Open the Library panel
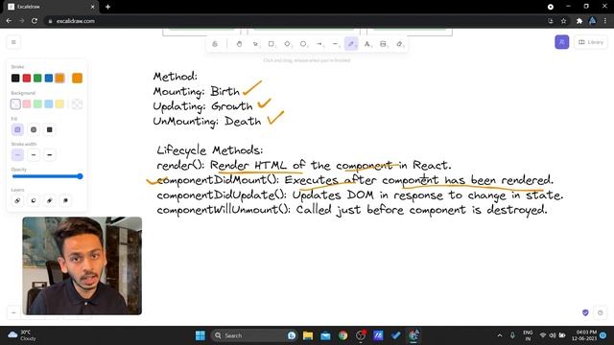 (591, 42)
